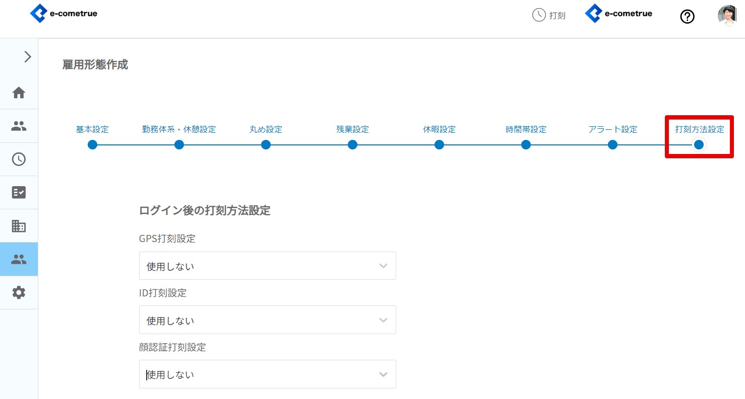
Task: Open the building icon in sidebar
Action: coord(19,226)
